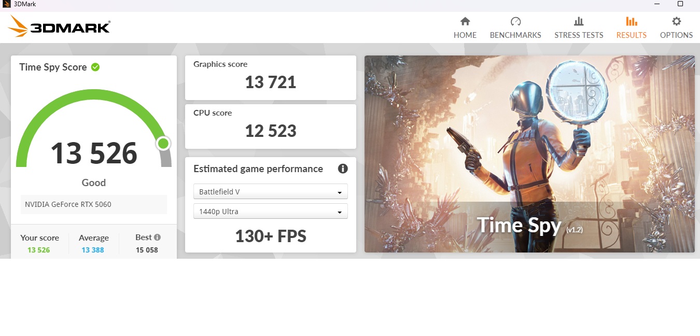The width and height of the screenshot is (700, 336).
Task: Click the info icon beside Estimated game performance
Action: pos(343,169)
